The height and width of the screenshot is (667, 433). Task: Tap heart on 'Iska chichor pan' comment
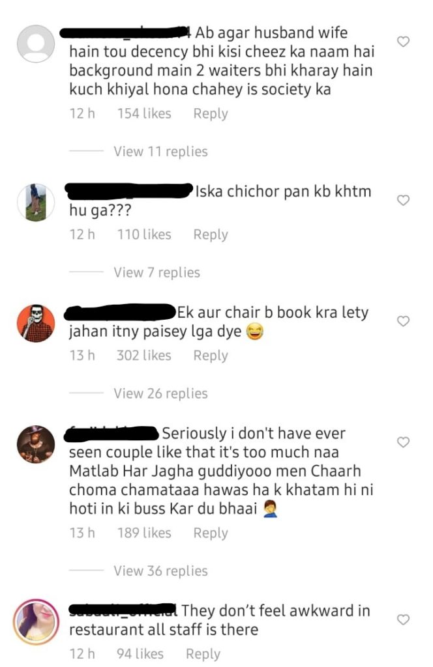tap(403, 200)
